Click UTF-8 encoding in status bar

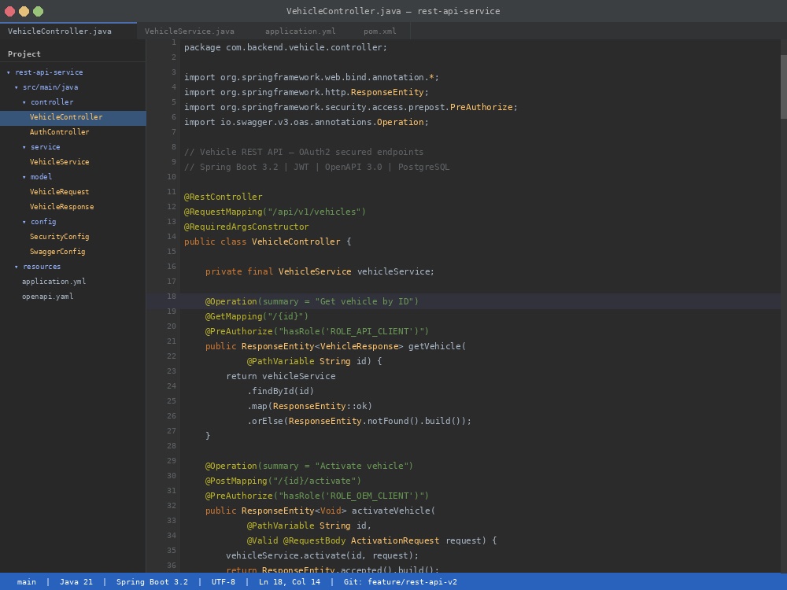pyautogui.click(x=224, y=582)
